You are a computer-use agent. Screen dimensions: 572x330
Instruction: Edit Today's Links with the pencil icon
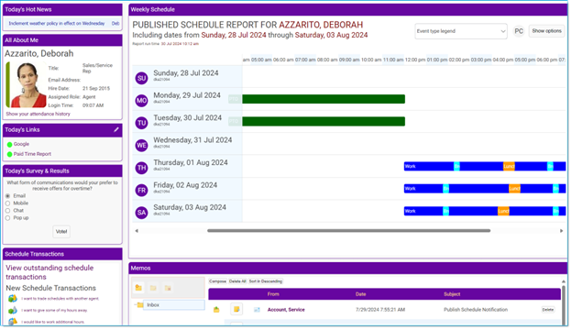(116, 130)
